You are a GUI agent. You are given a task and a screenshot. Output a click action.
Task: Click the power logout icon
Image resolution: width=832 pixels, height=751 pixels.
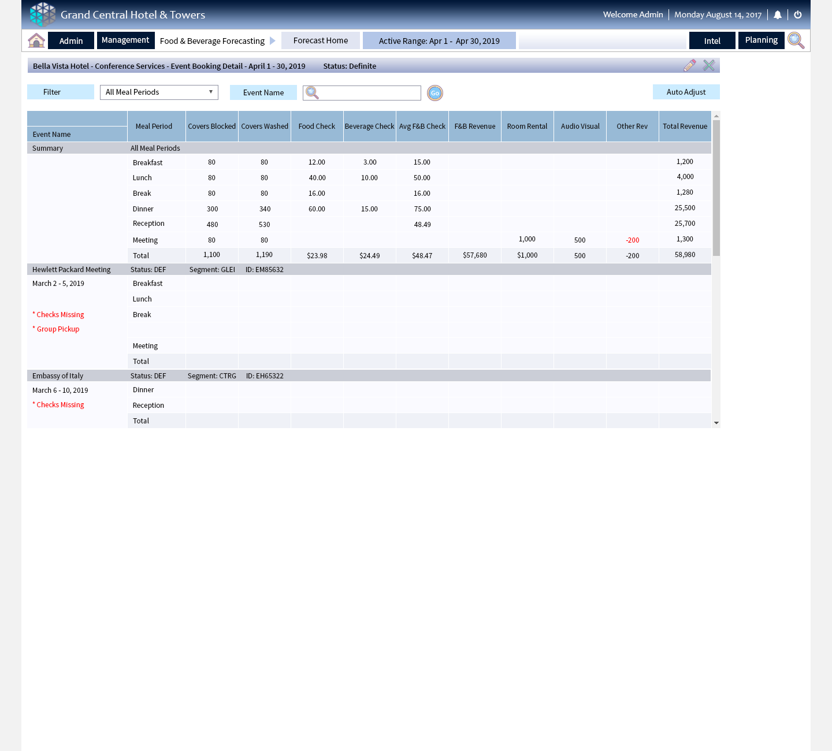(x=798, y=15)
